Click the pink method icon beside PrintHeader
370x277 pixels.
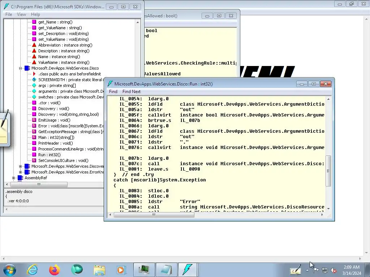[34, 143]
